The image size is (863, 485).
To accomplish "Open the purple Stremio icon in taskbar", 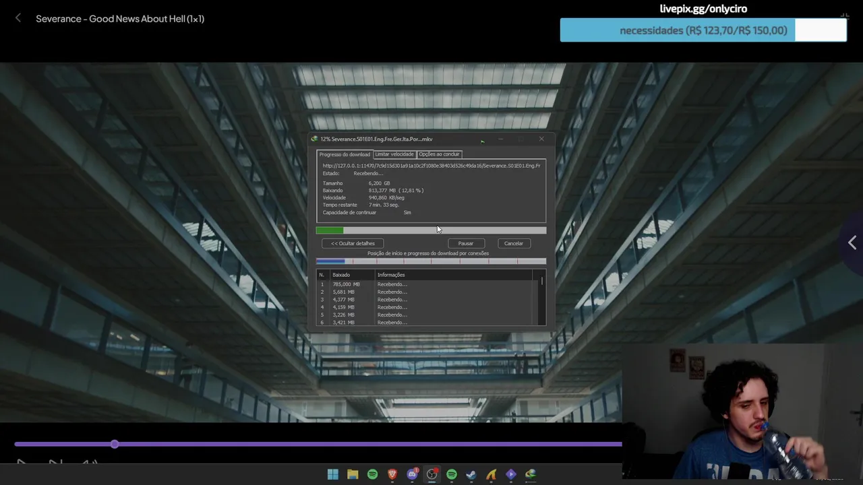I will coord(511,474).
